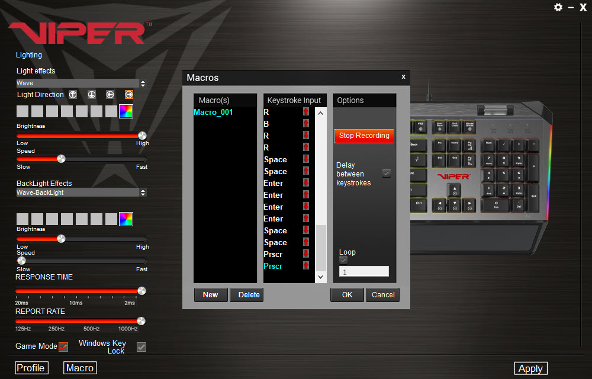This screenshot has height=379, width=592.
Task: Click the down arrow beside the white Prscr entry
Action: coord(306,253)
